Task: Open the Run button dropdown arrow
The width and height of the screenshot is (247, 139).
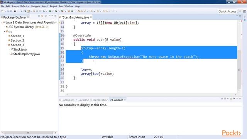Action: tap(53, 11)
